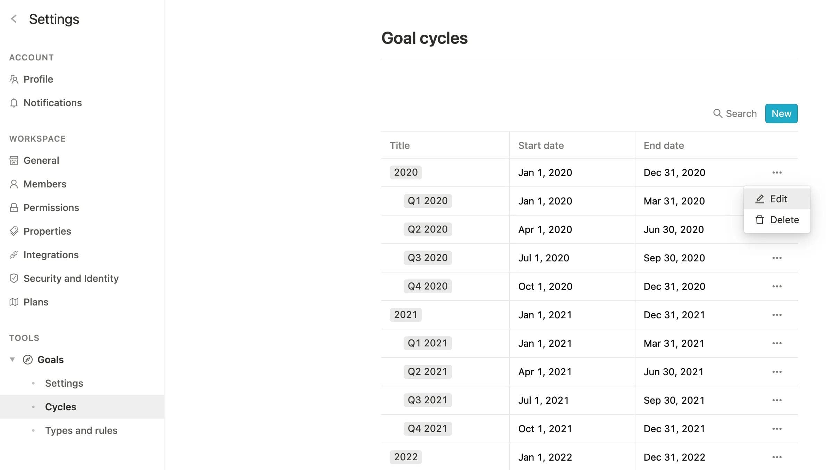The width and height of the screenshot is (826, 470).
Task: Open more options for Q4 2021 cycle
Action: (x=777, y=429)
